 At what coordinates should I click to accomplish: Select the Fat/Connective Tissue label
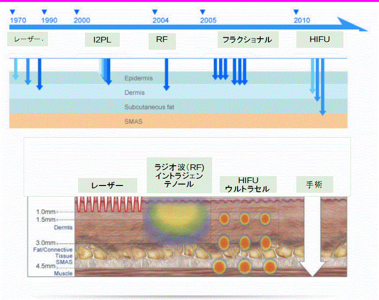coord(53,253)
